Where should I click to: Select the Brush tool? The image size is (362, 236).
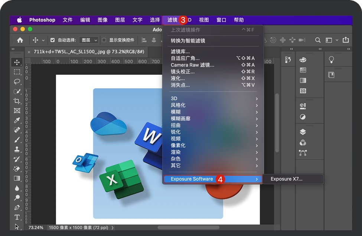[17, 140]
